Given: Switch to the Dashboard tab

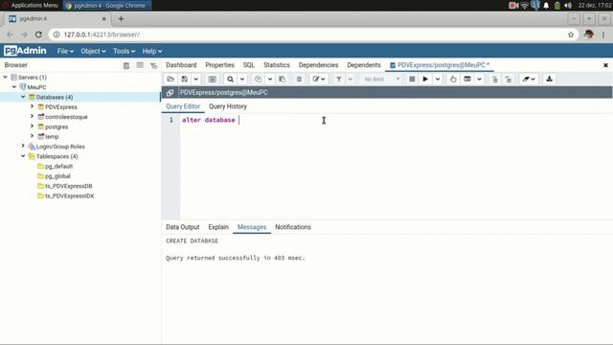Looking at the screenshot, I should (x=181, y=65).
